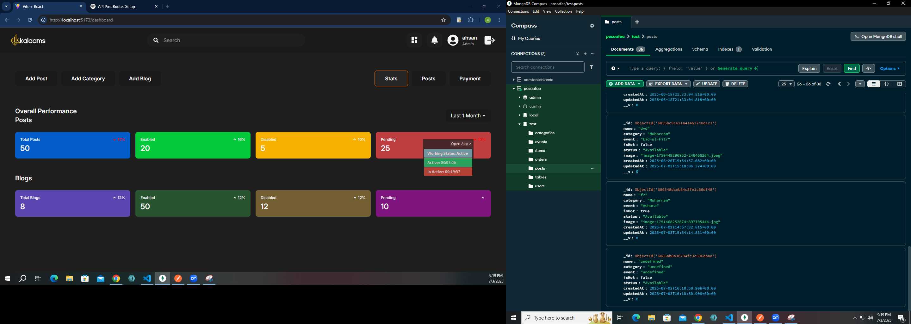Viewport: 911px width, 324px height.
Task: Open expand/collapse all documents dropdown
Action: pos(860,84)
